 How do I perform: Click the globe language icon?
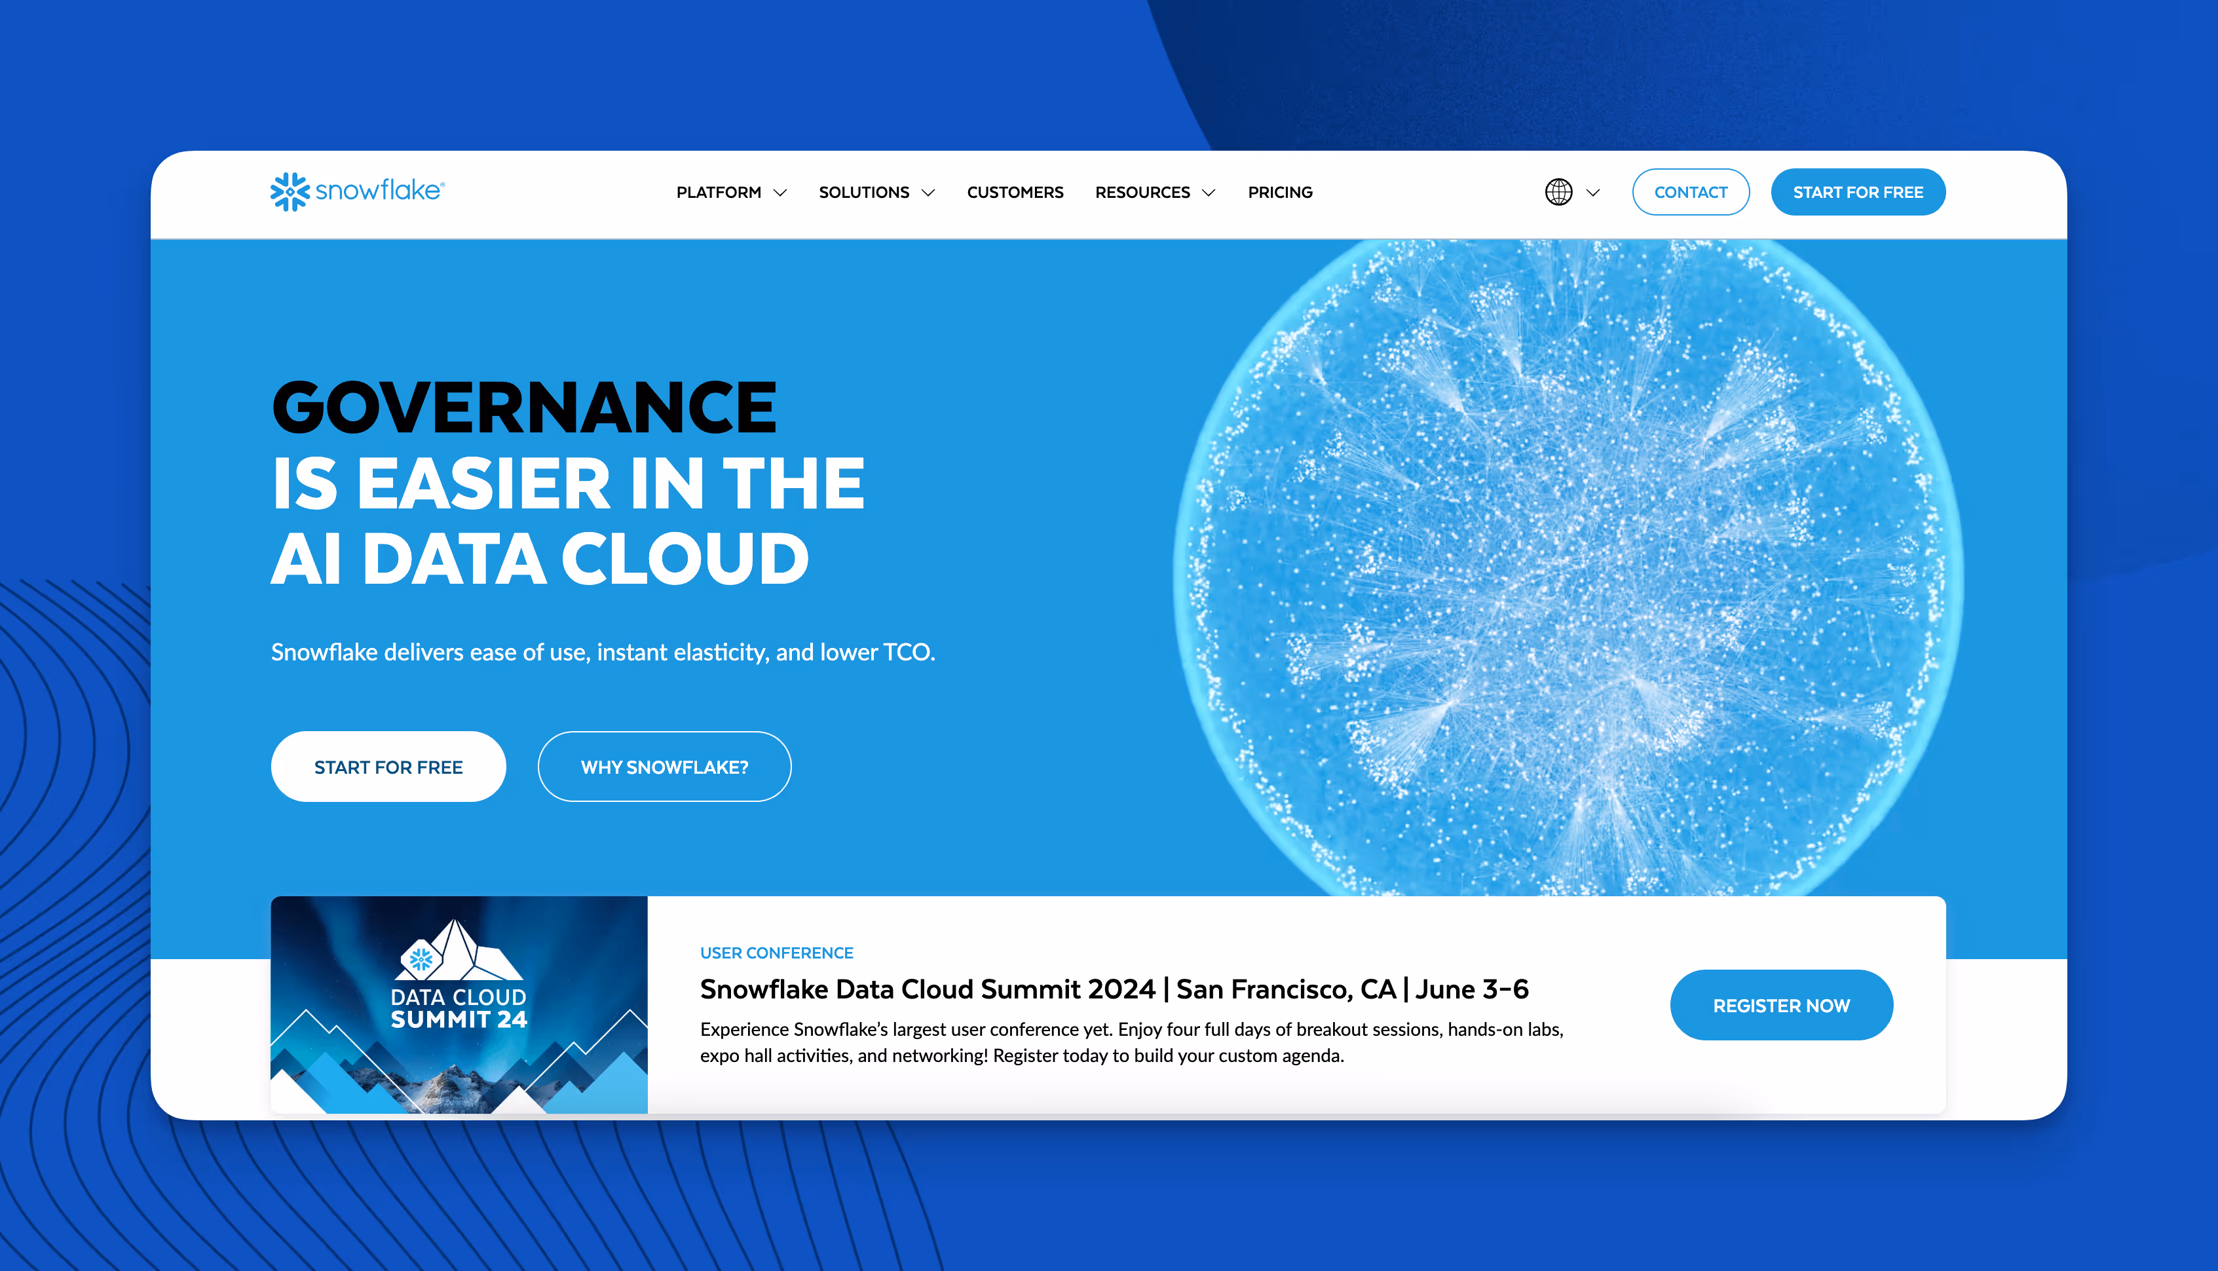[1558, 192]
